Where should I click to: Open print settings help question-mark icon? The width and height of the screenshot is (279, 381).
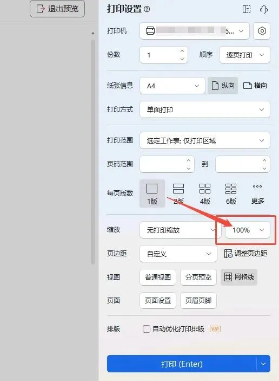tap(147, 9)
